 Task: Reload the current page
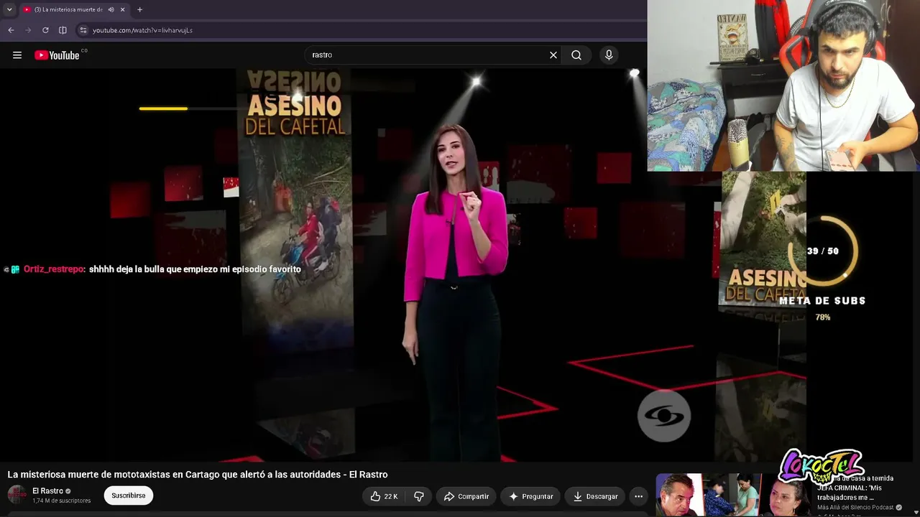pyautogui.click(x=45, y=30)
